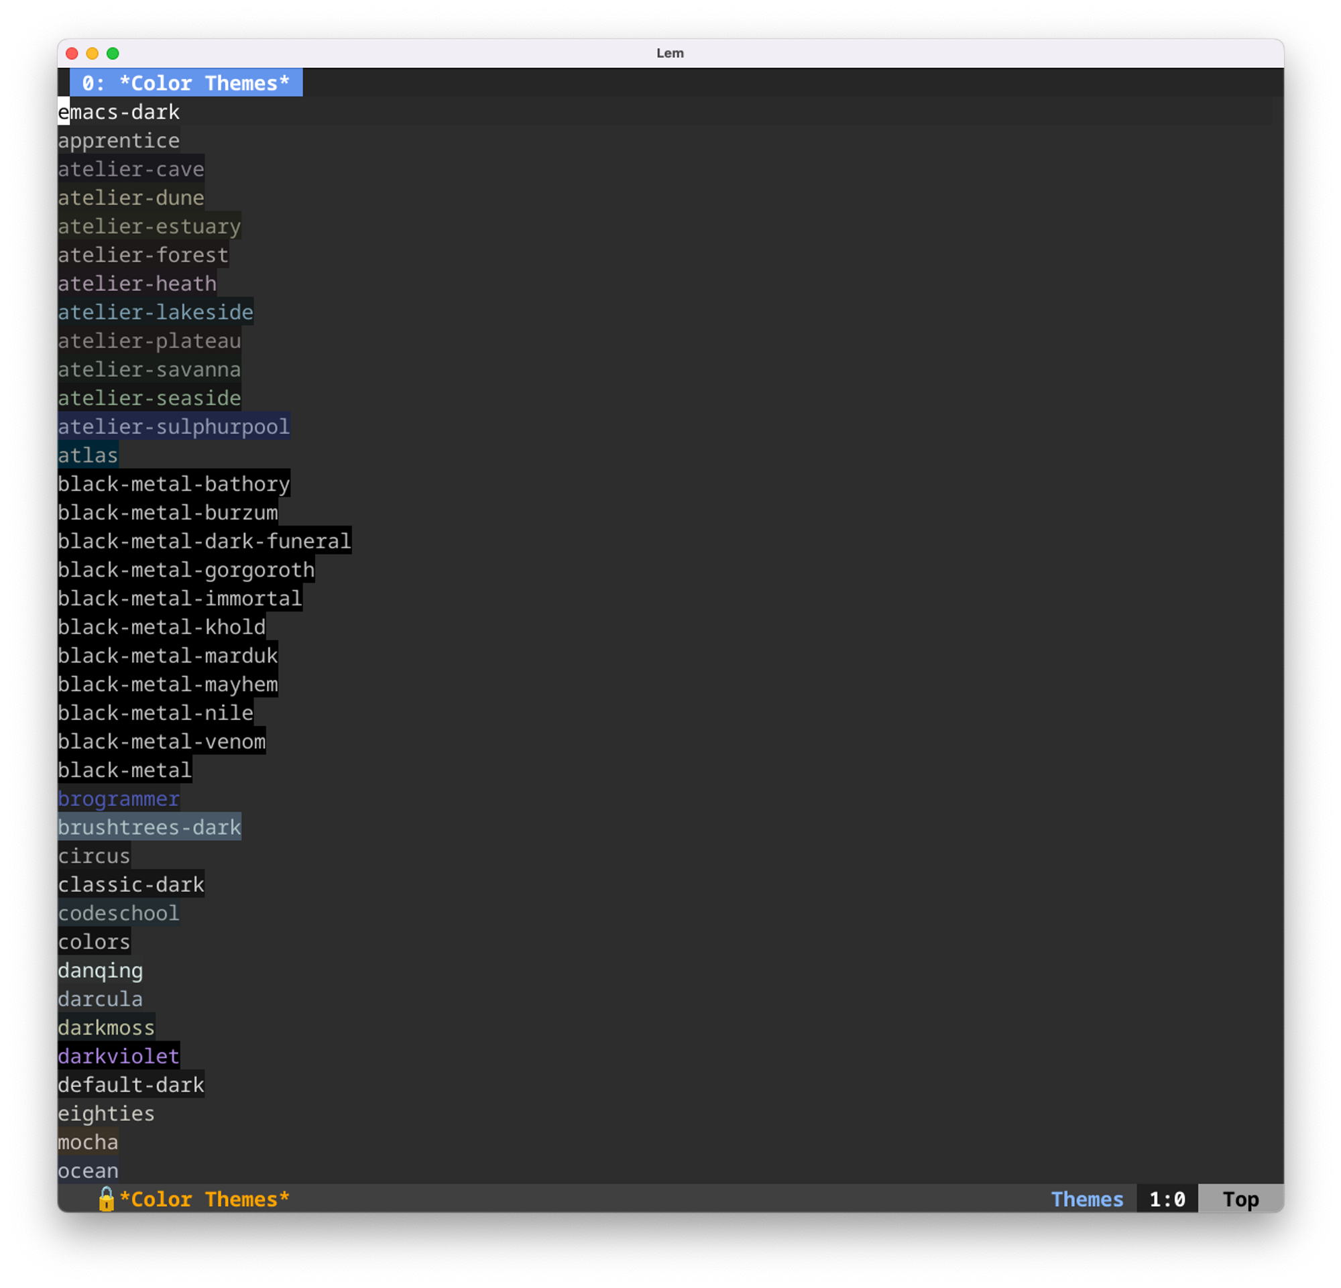Pick the mocha theme

point(88,1143)
